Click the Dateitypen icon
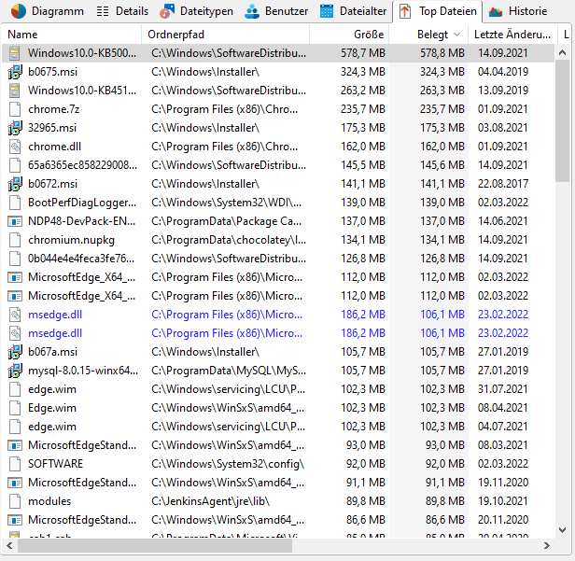The height and width of the screenshot is (561, 575). pyautogui.click(x=167, y=11)
